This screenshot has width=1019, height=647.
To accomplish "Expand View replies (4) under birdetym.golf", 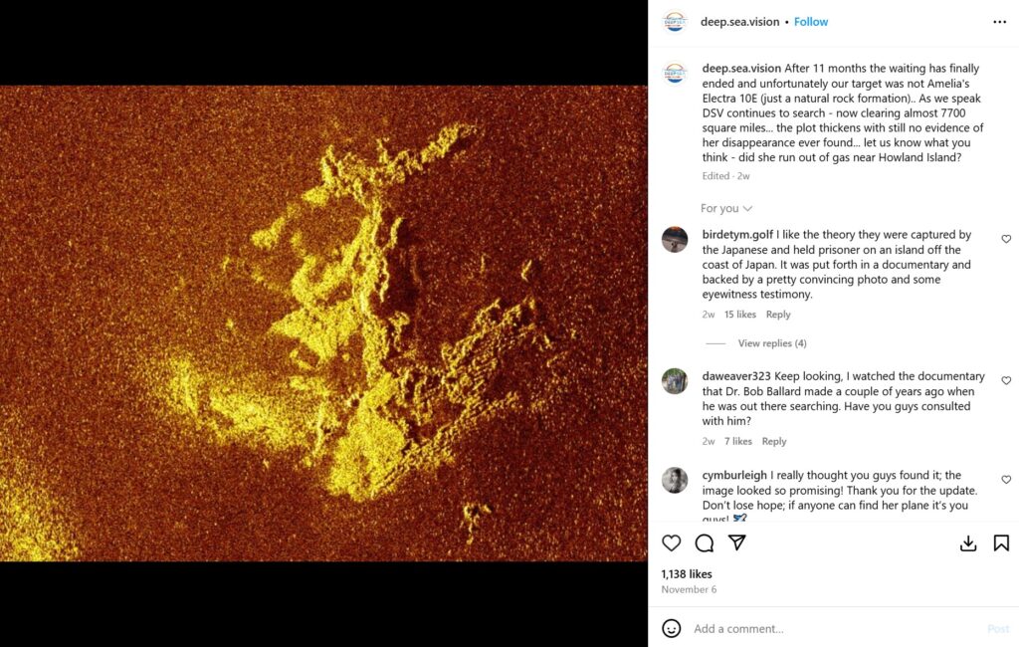I will pos(772,343).
